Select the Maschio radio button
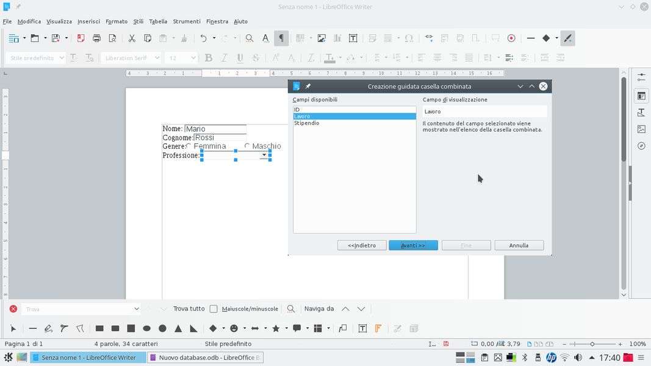The image size is (651, 366). click(x=247, y=146)
